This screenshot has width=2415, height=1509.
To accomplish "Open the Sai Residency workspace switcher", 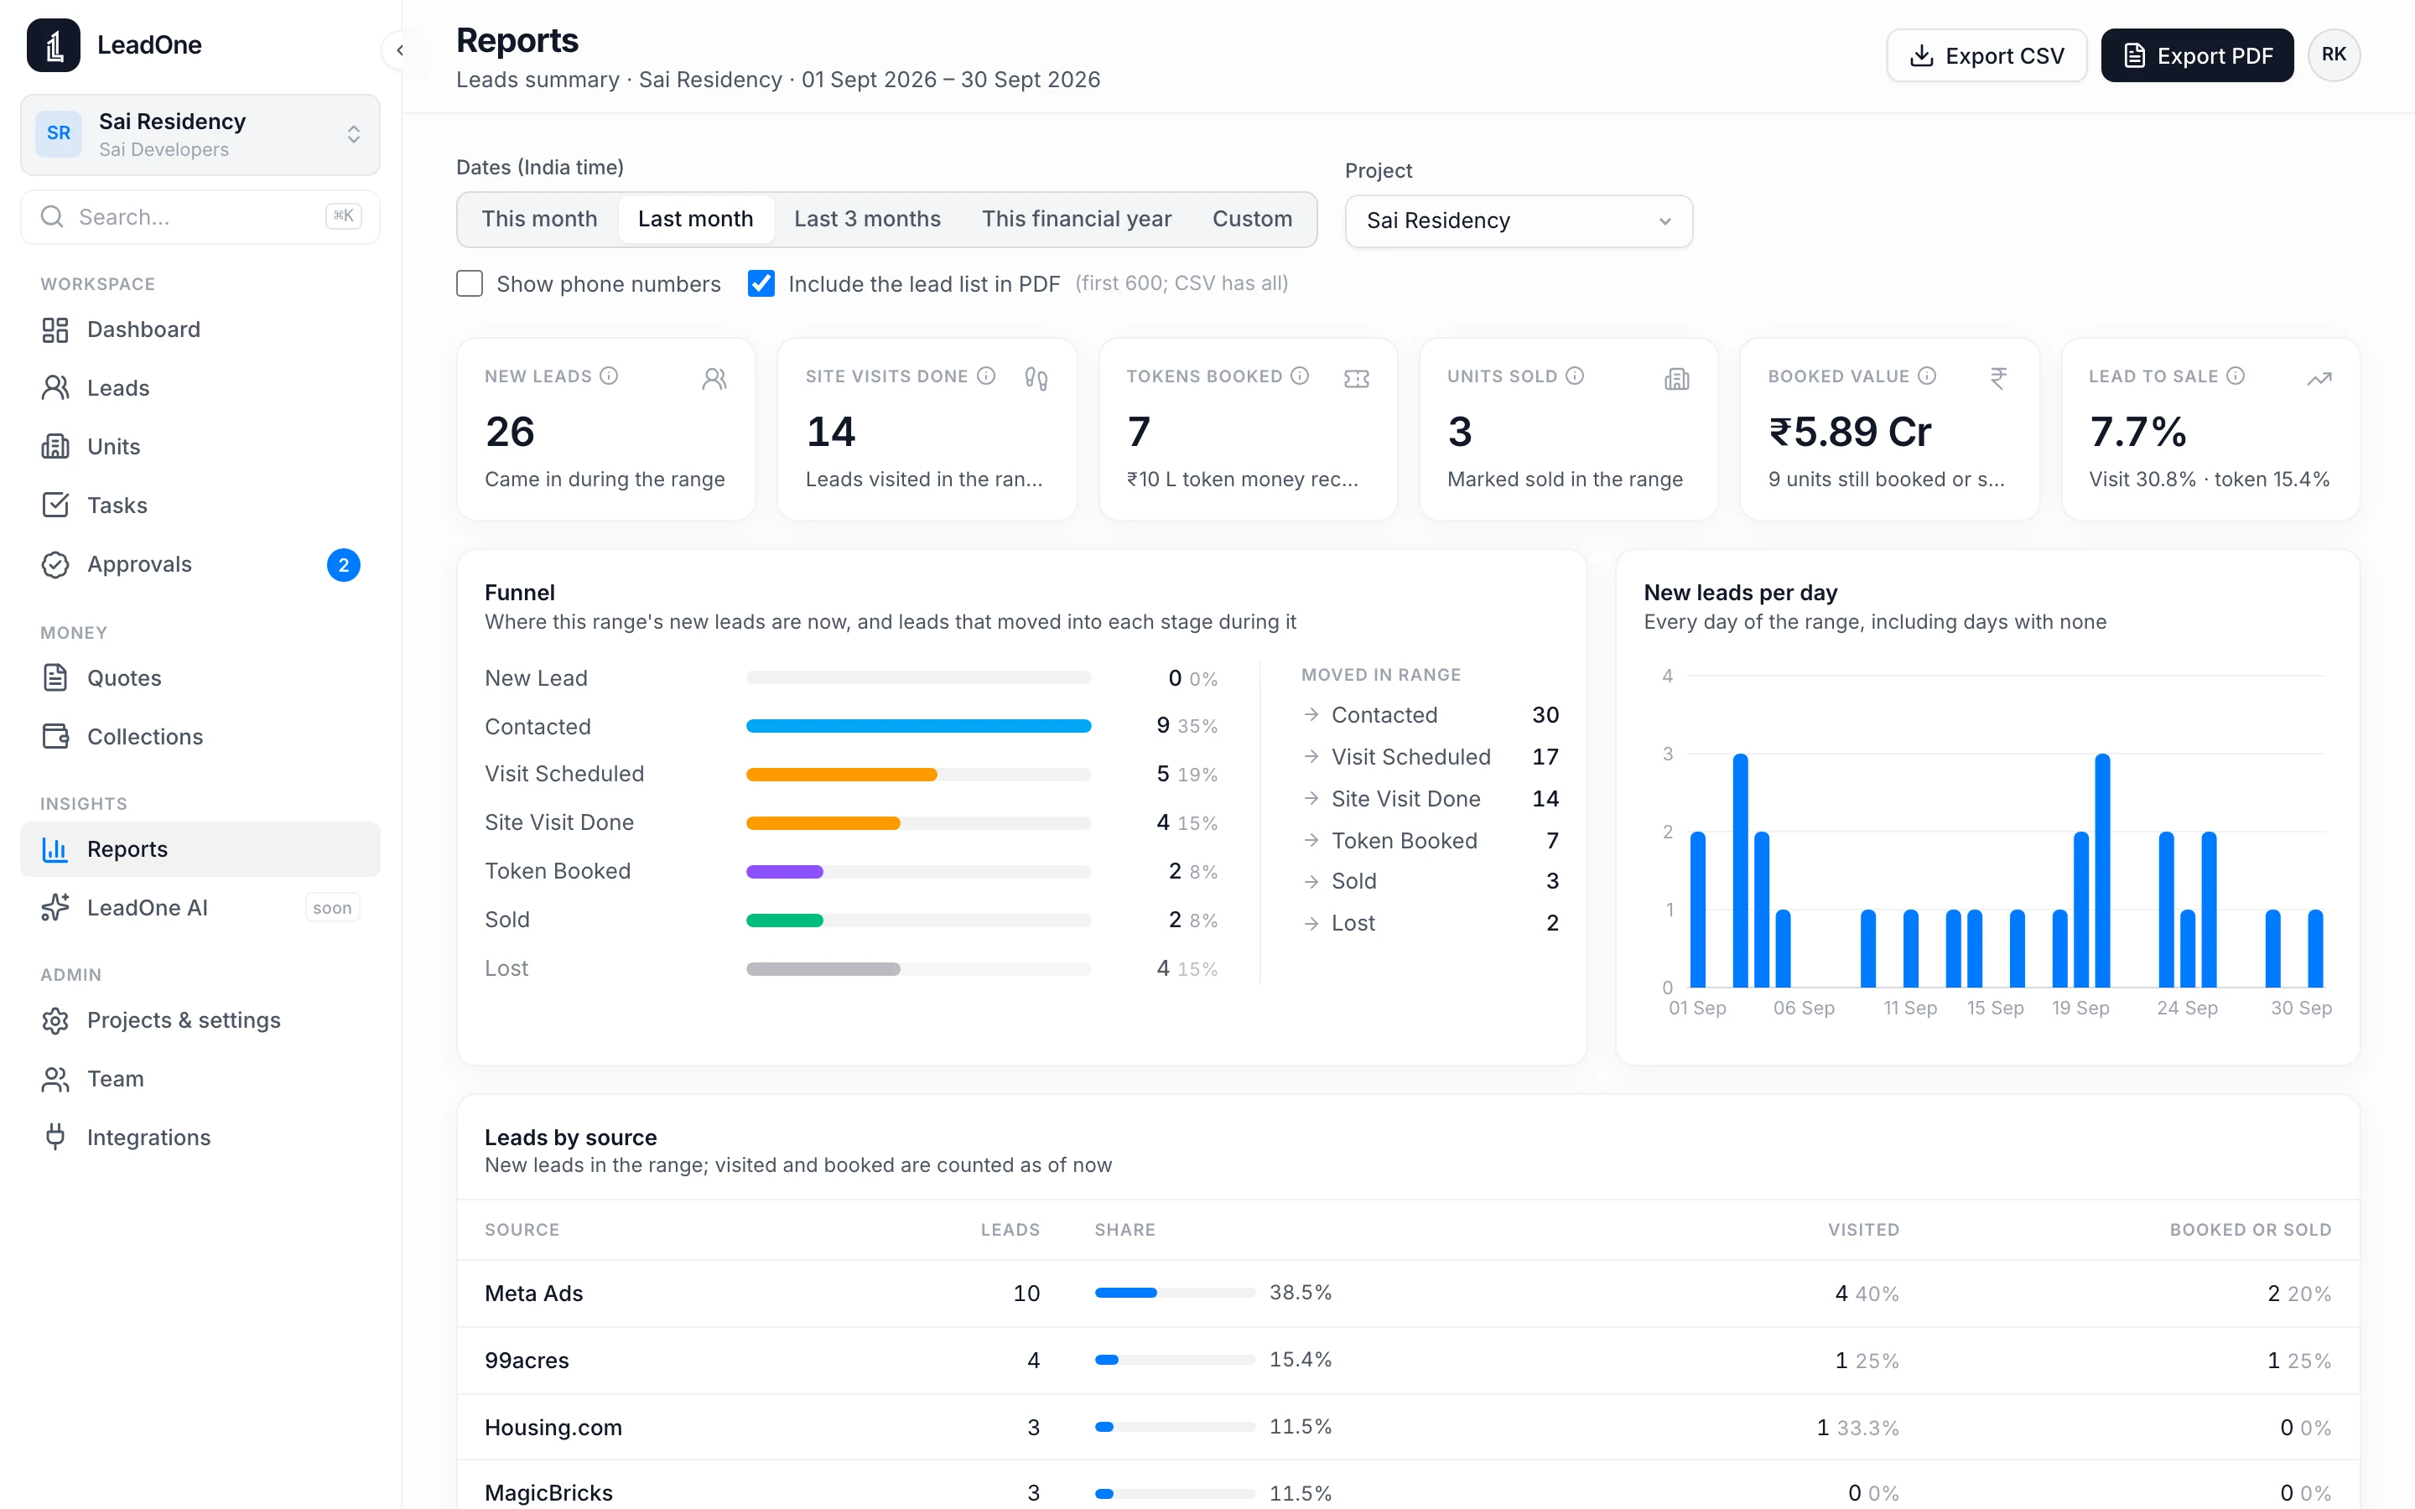I will pos(200,135).
